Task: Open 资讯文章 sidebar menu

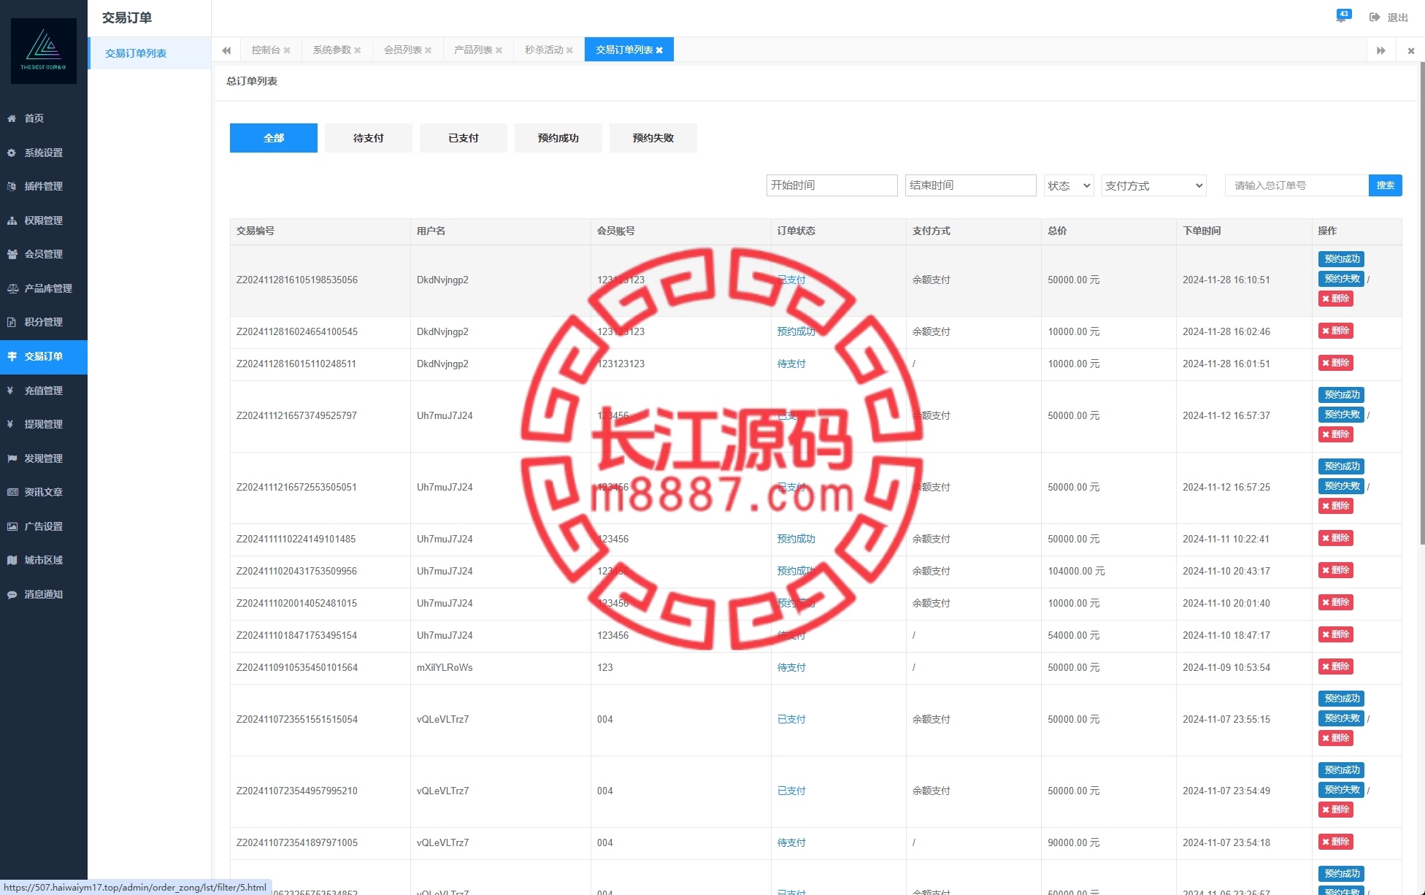Action: click(x=44, y=492)
